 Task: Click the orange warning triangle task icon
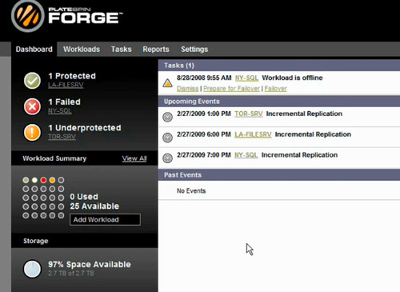167,83
